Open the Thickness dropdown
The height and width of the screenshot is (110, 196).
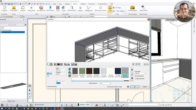[61, 74]
